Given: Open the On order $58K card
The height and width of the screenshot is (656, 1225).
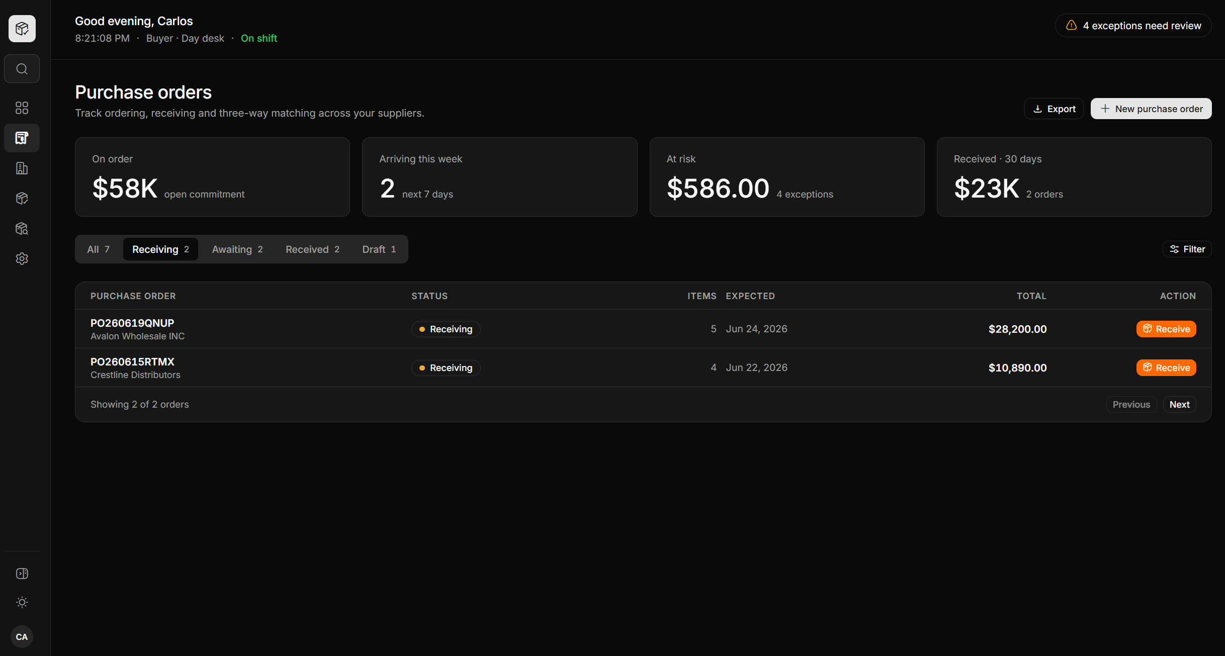Looking at the screenshot, I should click(212, 177).
